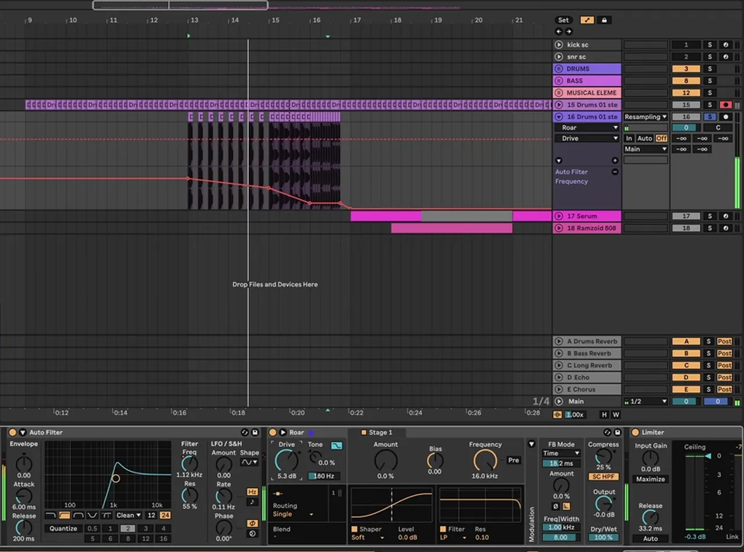Image resolution: width=744 pixels, height=552 pixels.
Task: Select the band-pass filter type icon in Auto Filter
Action: [x=78, y=515]
